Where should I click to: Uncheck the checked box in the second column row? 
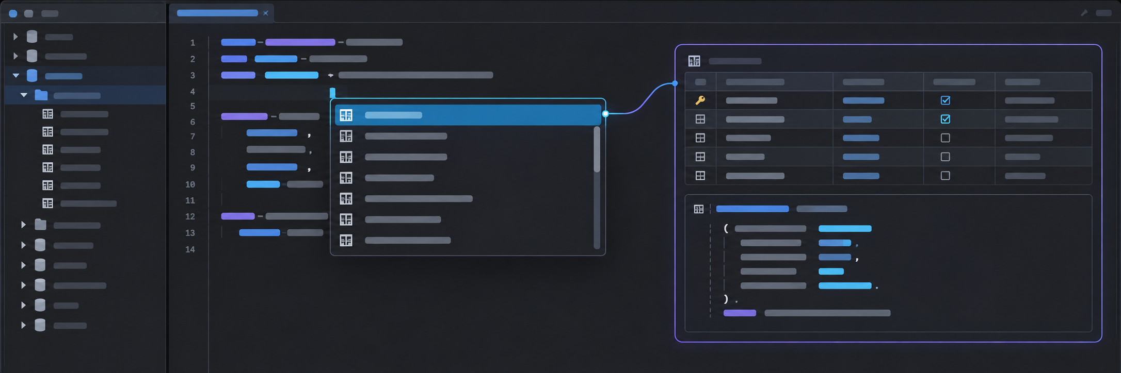tap(945, 119)
